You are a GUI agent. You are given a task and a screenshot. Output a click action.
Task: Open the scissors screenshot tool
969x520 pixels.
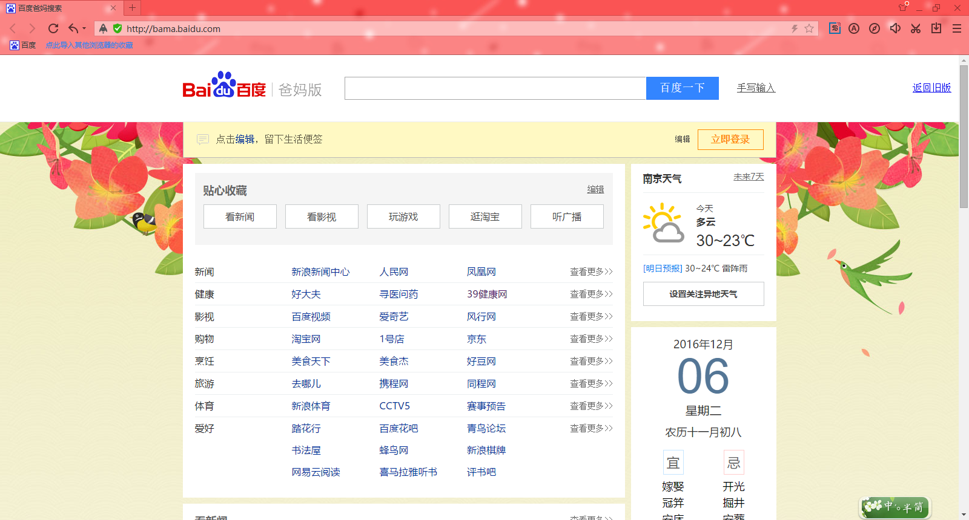916,28
